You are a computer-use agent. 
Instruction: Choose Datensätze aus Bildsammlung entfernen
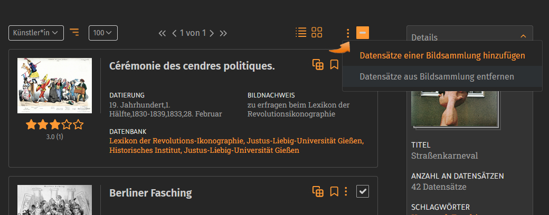pyautogui.click(x=437, y=77)
